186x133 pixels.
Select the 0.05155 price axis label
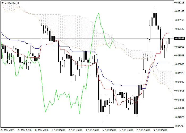(x=180, y=20)
